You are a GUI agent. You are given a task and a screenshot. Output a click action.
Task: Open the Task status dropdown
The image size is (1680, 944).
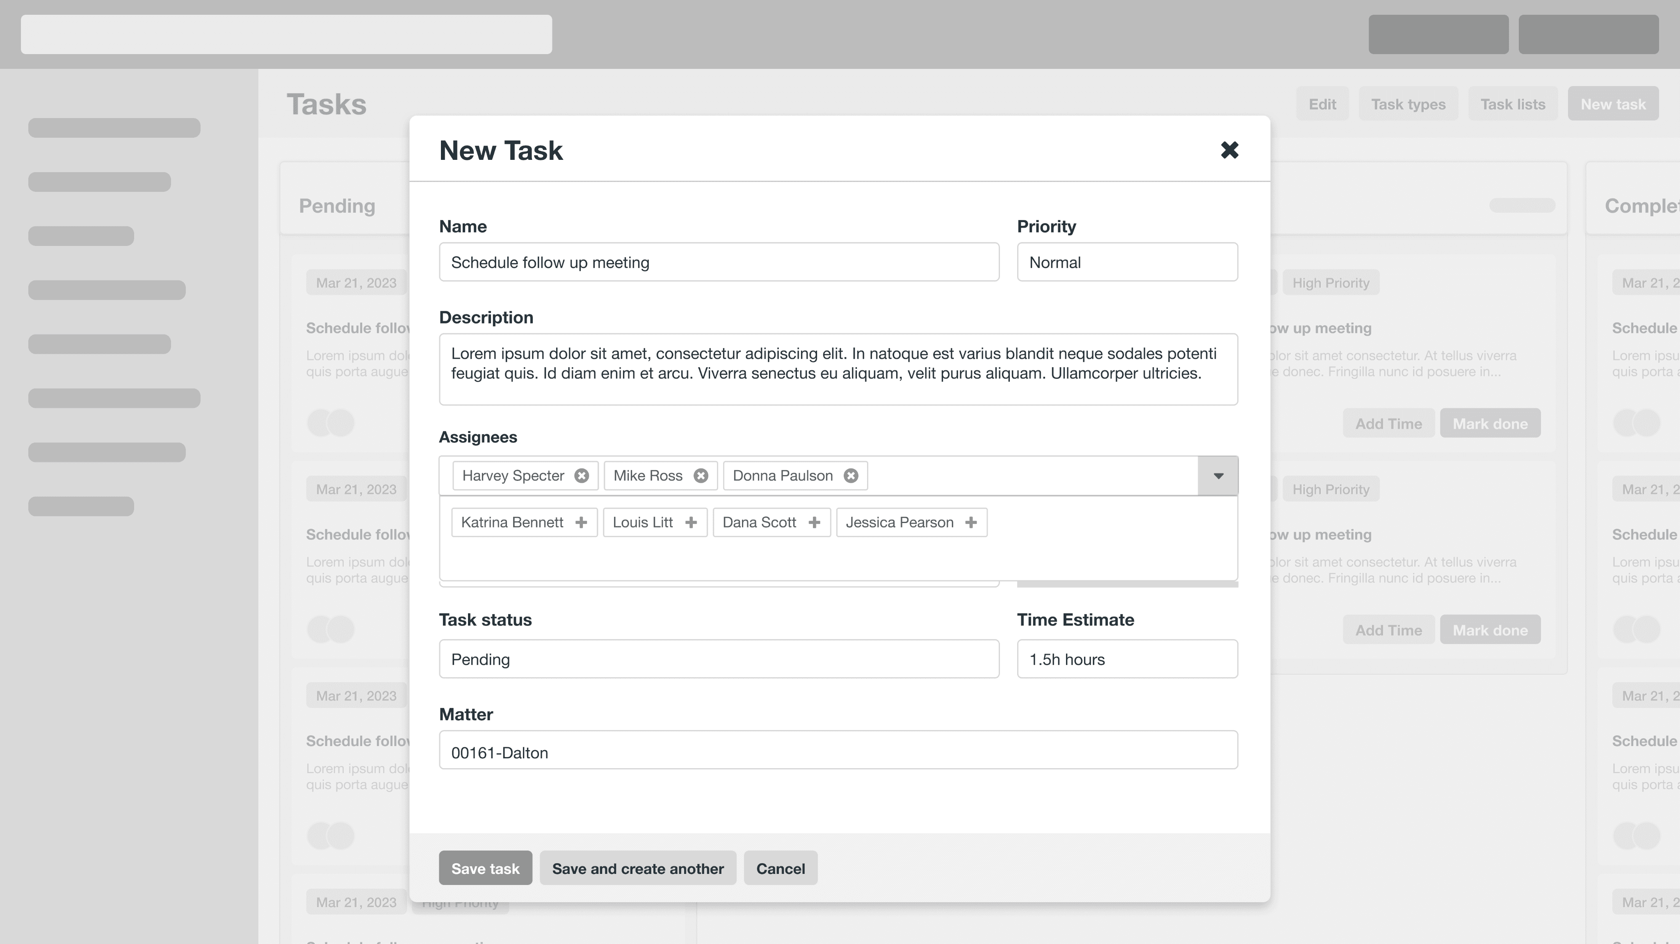click(718, 659)
